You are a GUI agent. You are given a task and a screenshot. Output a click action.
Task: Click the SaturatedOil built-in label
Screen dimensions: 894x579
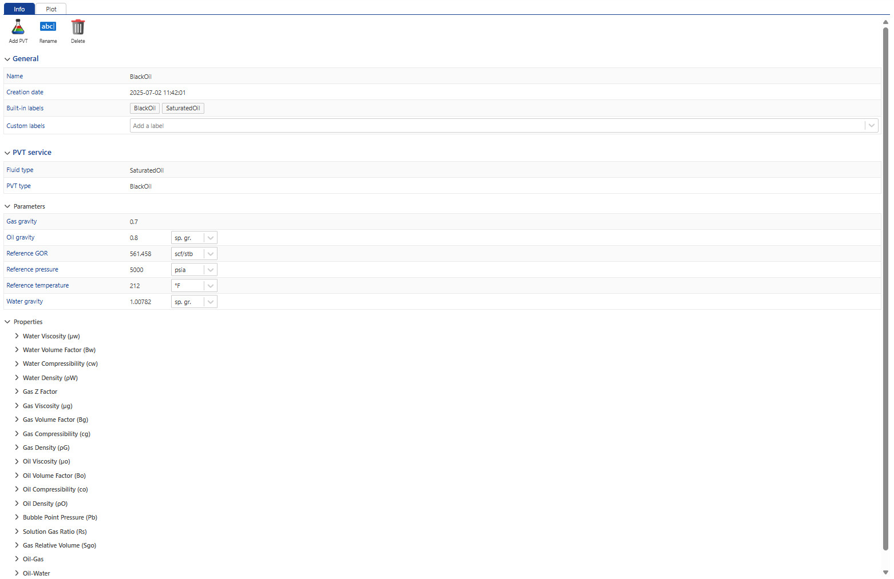pyautogui.click(x=183, y=108)
